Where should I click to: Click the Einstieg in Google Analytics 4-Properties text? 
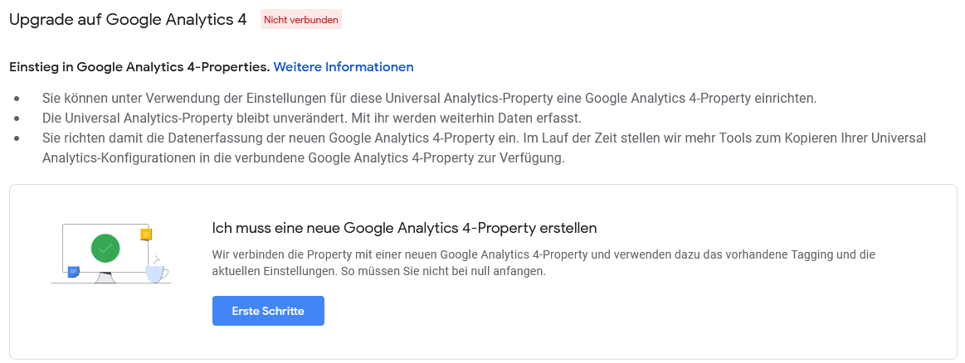click(x=139, y=66)
